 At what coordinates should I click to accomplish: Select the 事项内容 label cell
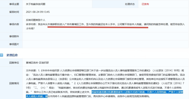(11, 24)
